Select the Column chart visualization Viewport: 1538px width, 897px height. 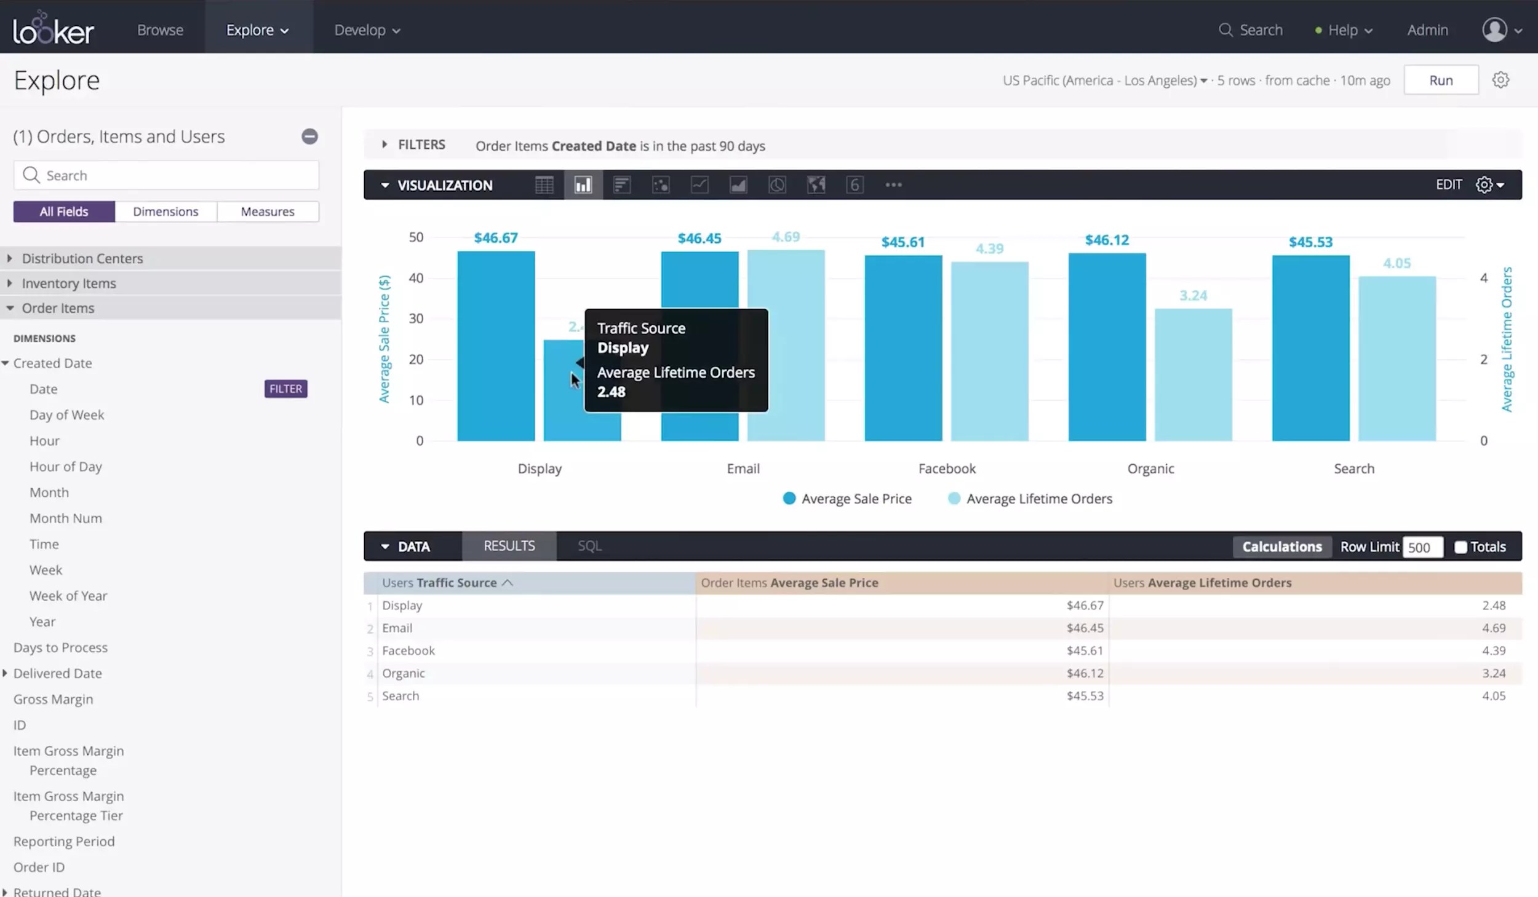point(583,184)
